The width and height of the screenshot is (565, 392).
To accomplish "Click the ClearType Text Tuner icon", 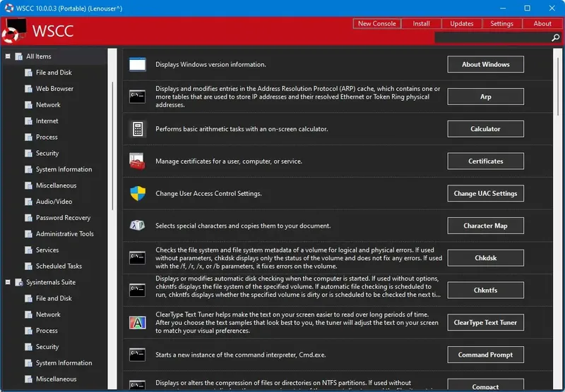I will [x=138, y=323].
